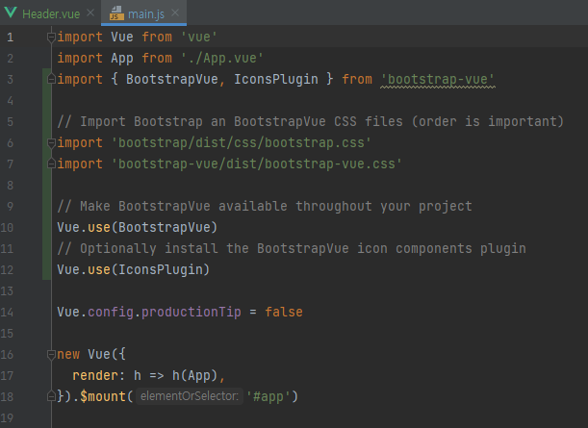
Task: Click the fold end marker at line 3
Action: (51, 79)
